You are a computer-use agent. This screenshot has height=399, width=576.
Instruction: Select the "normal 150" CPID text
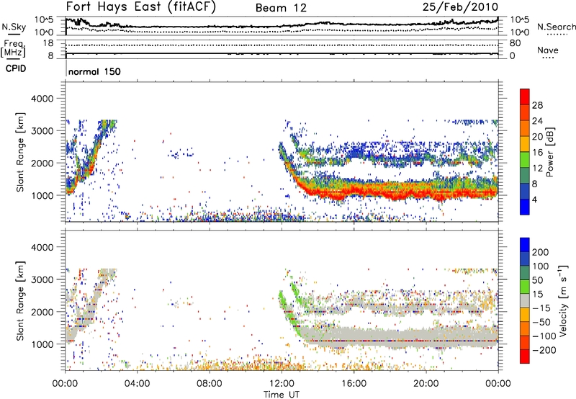point(94,71)
